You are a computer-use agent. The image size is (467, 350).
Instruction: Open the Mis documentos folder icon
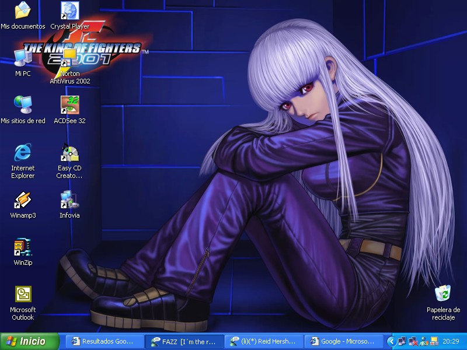point(23,10)
